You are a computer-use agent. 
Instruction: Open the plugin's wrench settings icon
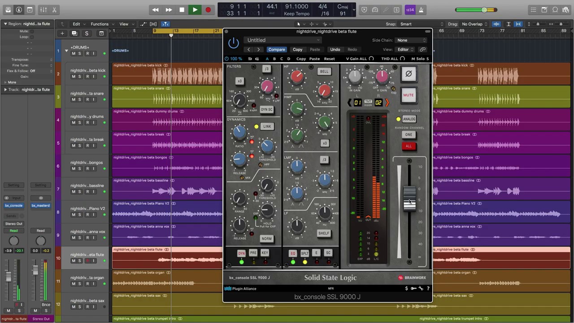pyautogui.click(x=421, y=288)
